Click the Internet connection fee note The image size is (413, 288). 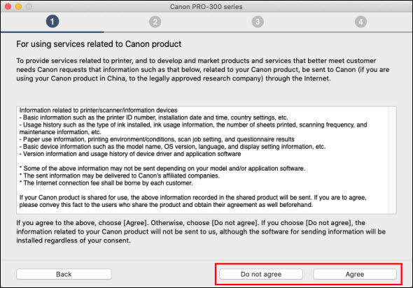coord(106,182)
